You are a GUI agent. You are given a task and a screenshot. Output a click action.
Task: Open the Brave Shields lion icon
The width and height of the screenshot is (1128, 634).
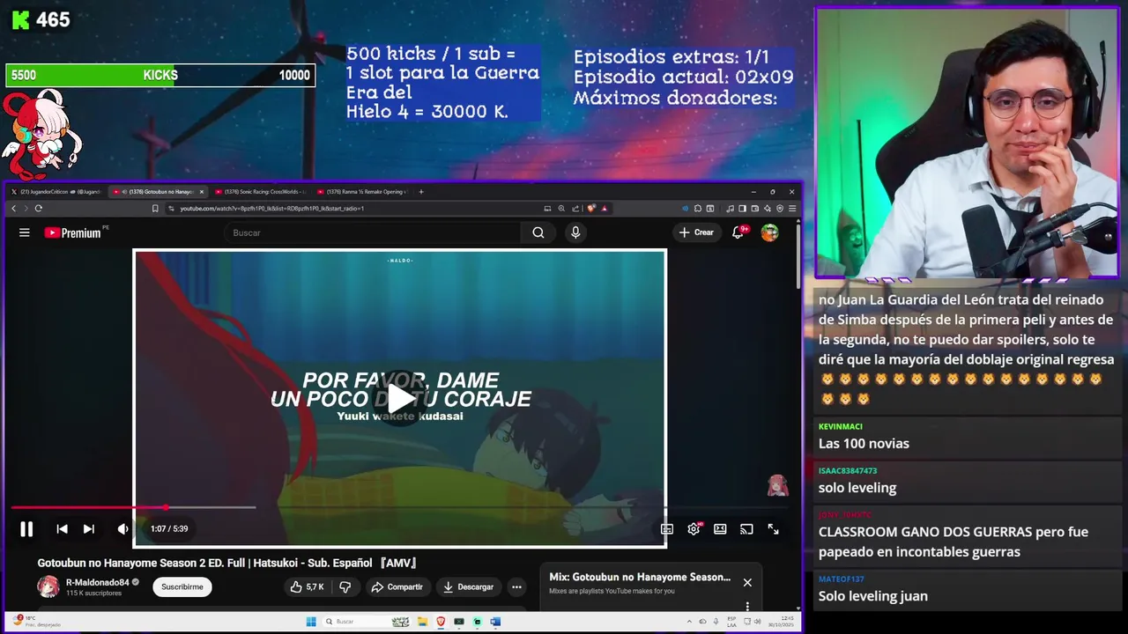[x=591, y=209]
